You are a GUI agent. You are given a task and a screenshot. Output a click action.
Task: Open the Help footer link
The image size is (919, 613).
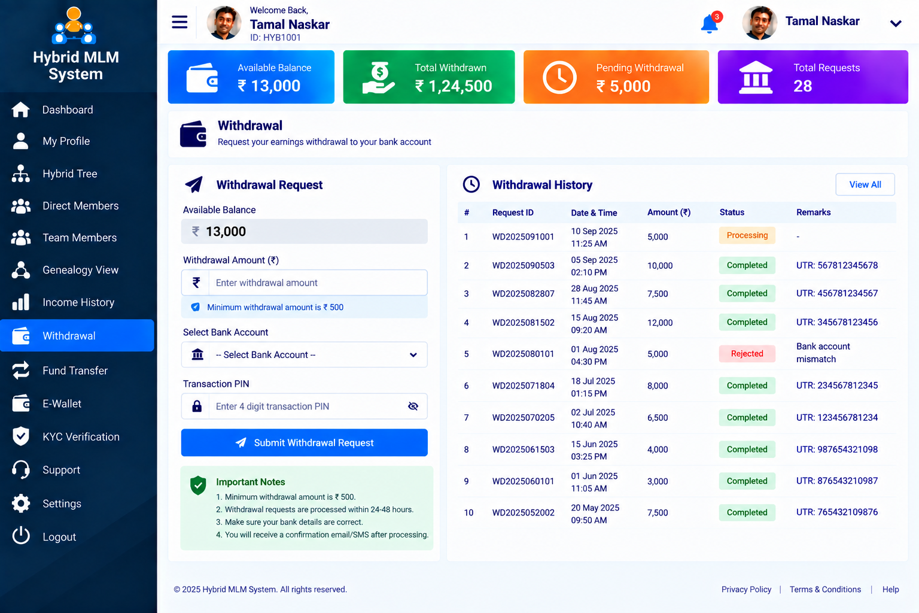point(890,590)
